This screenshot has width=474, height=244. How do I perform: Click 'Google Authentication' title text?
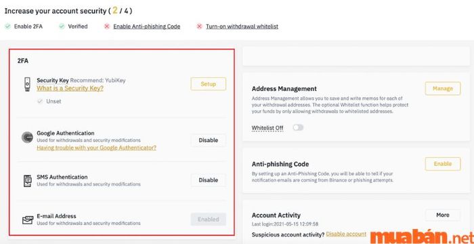[x=66, y=134]
